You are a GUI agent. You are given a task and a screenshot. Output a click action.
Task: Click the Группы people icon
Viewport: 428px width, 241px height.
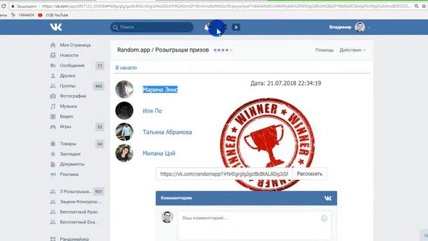click(x=53, y=86)
